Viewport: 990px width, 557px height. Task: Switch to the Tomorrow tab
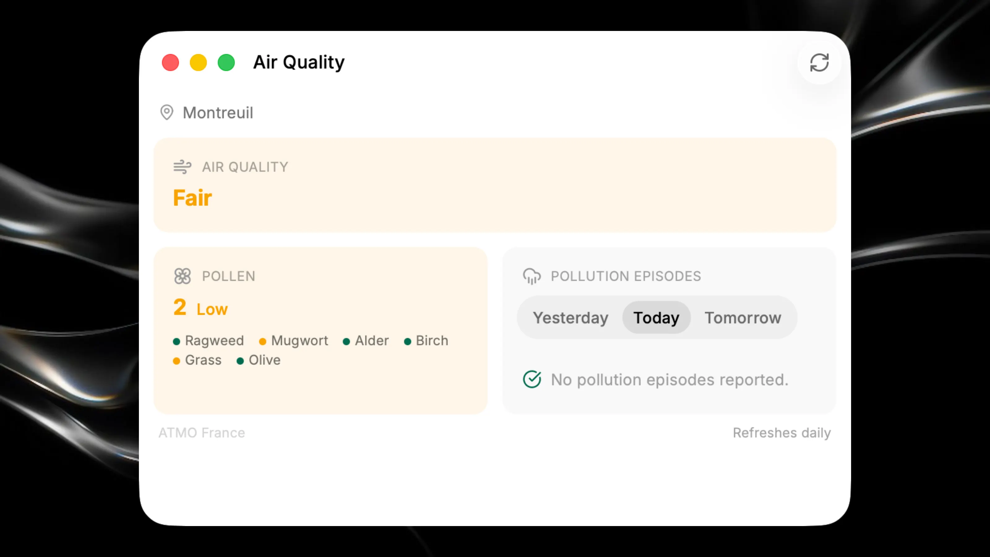(x=742, y=317)
